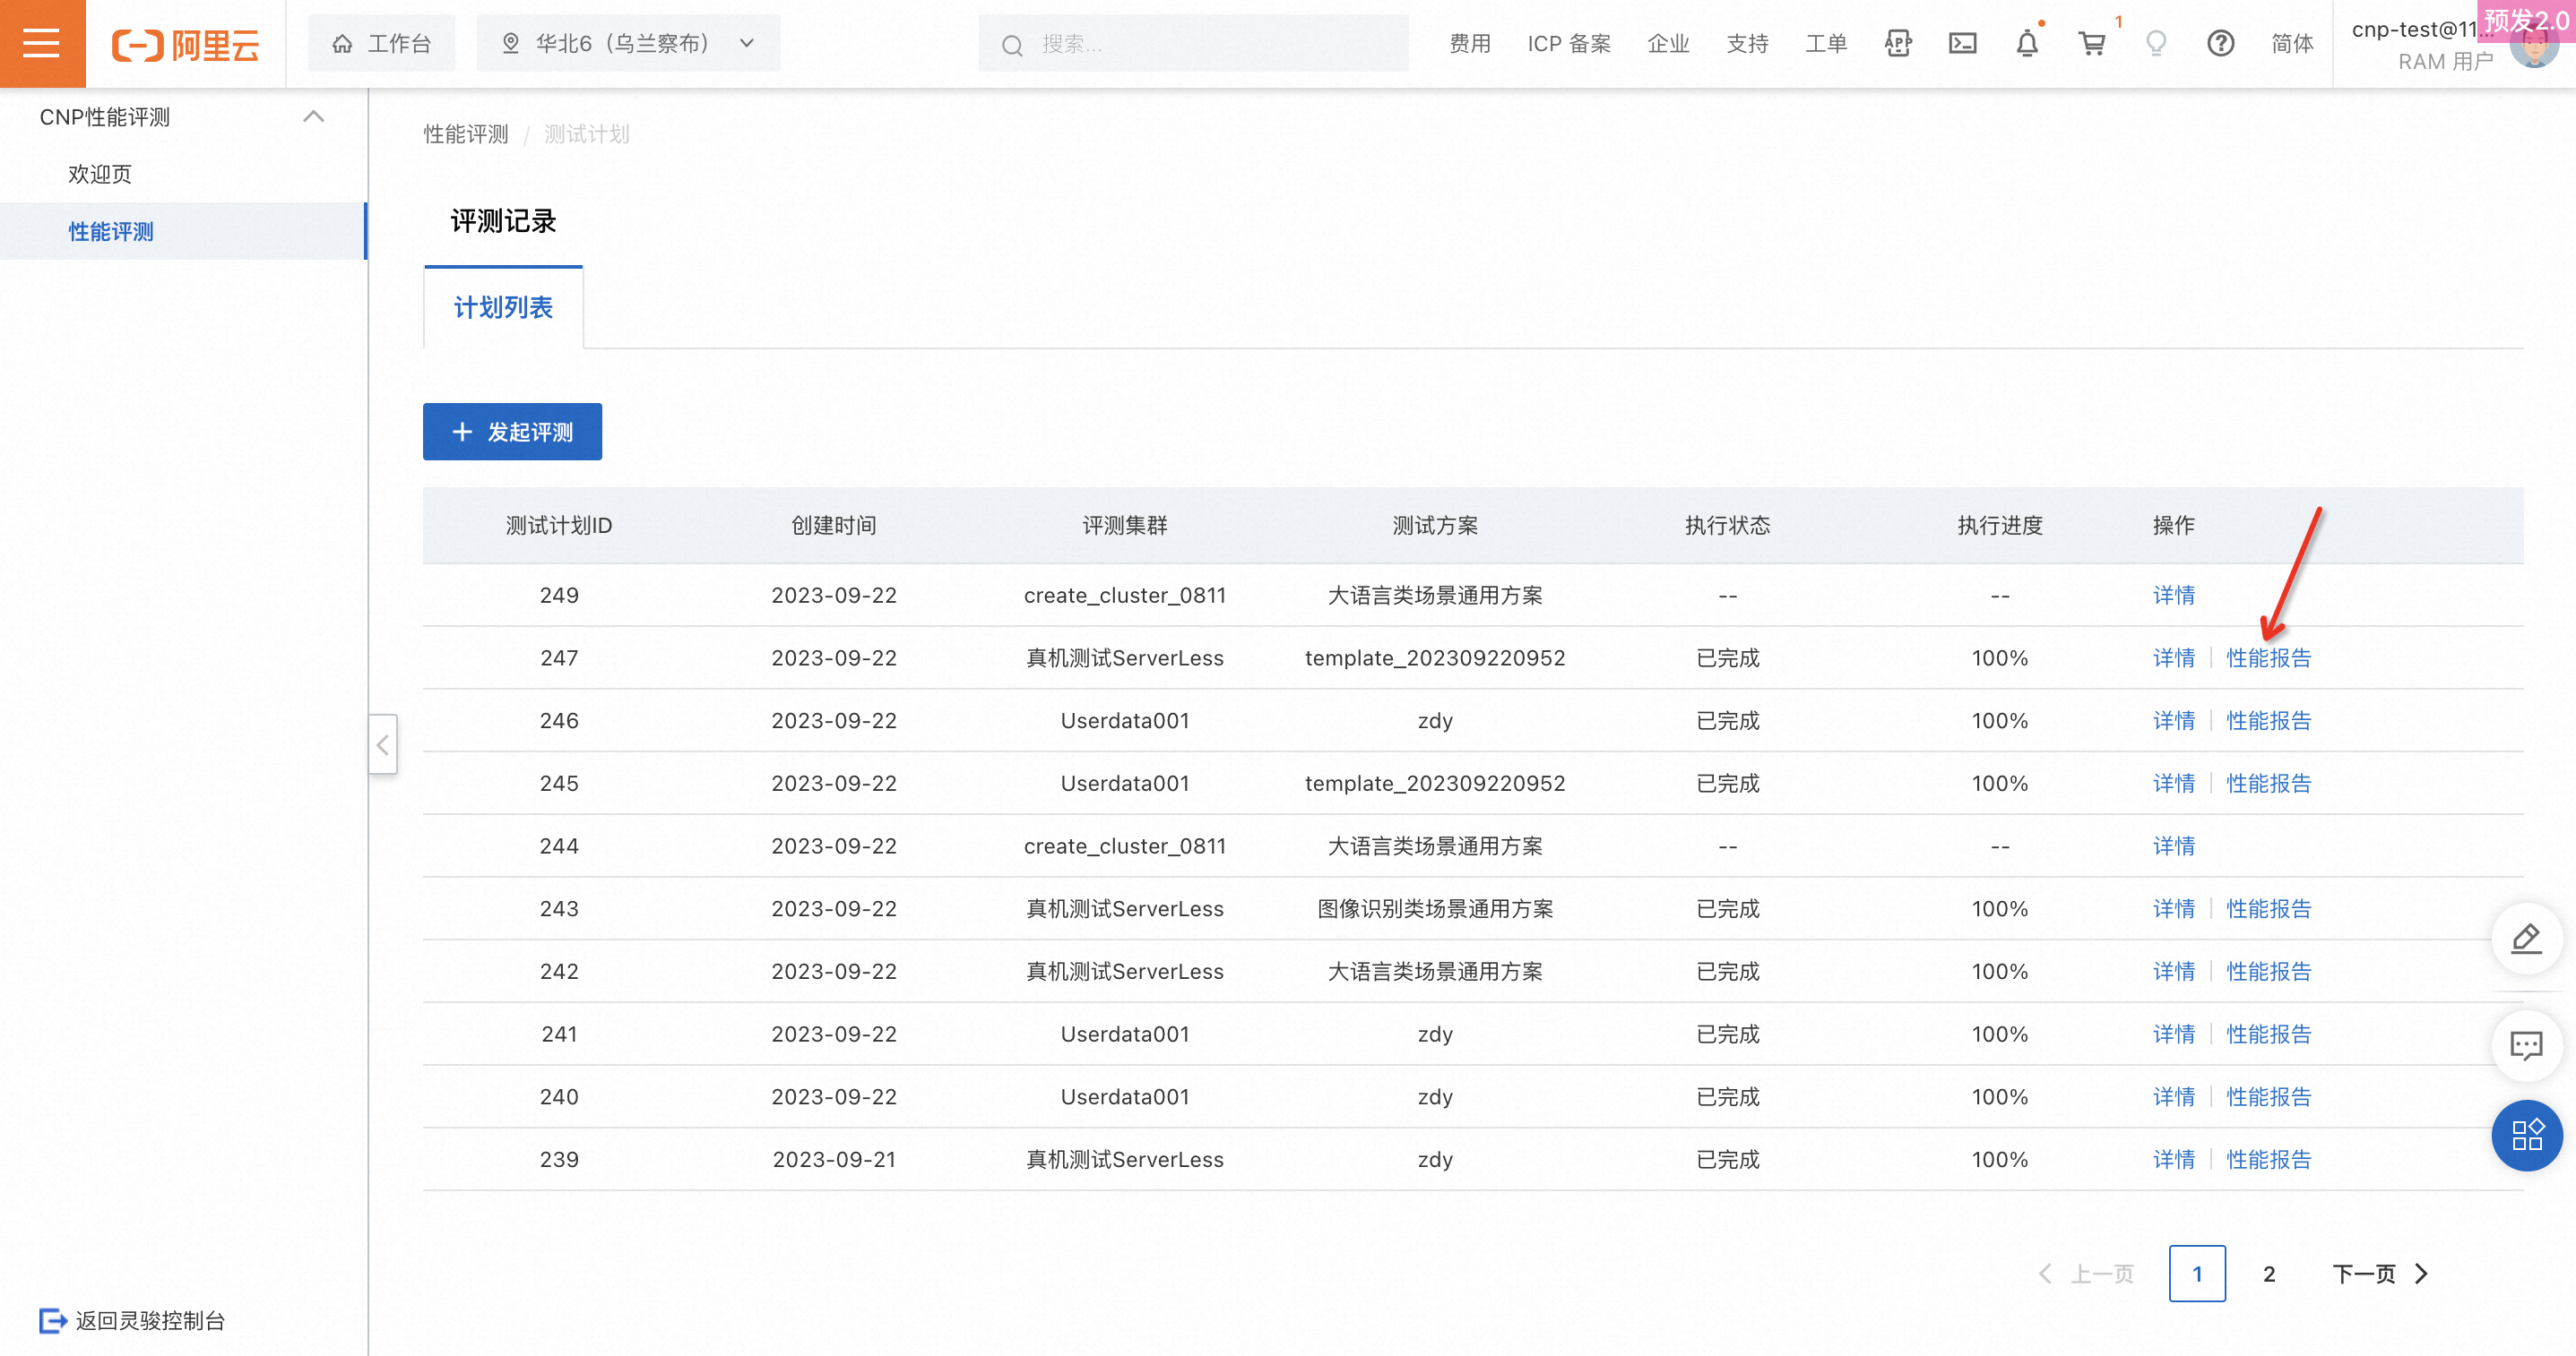Open the blue quick-apps floating button
This screenshot has width=2576, height=1356.
pyautogui.click(x=2526, y=1135)
